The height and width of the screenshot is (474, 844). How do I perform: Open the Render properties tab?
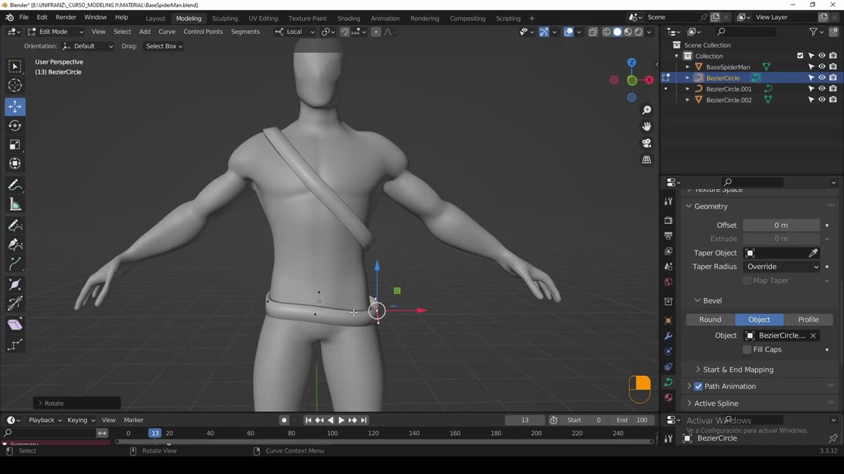pyautogui.click(x=669, y=220)
